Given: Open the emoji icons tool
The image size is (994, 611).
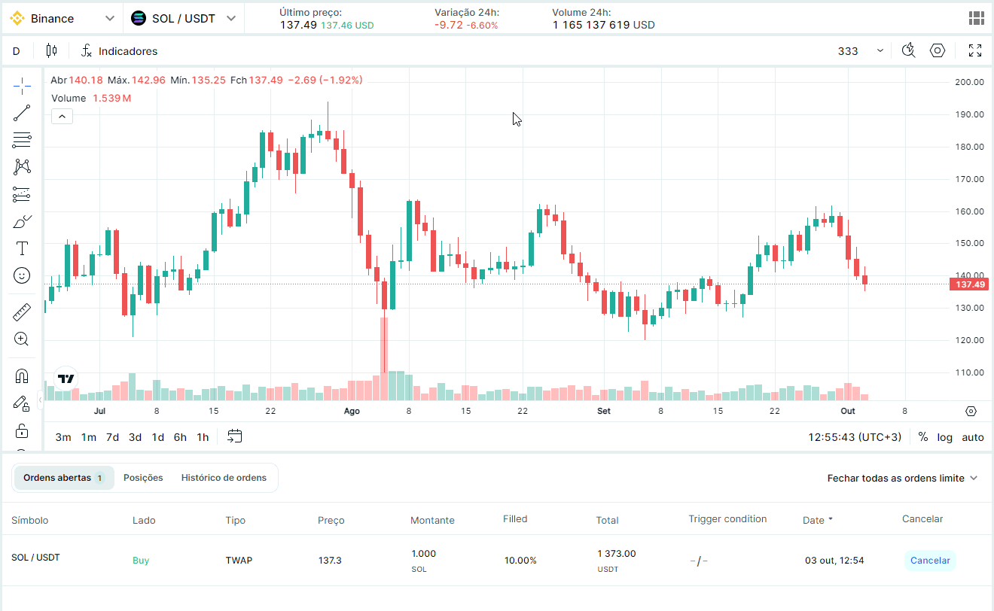Looking at the screenshot, I should [22, 276].
